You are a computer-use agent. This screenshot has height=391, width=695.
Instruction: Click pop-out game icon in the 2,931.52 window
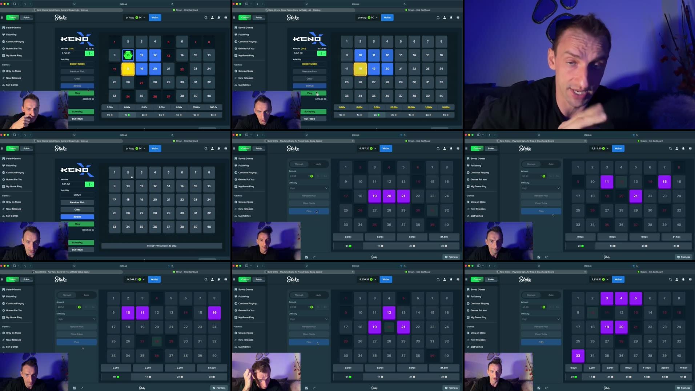click(546, 388)
